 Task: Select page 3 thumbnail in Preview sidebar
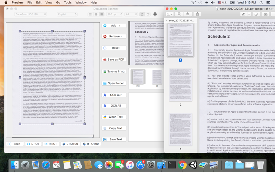click(x=180, y=130)
